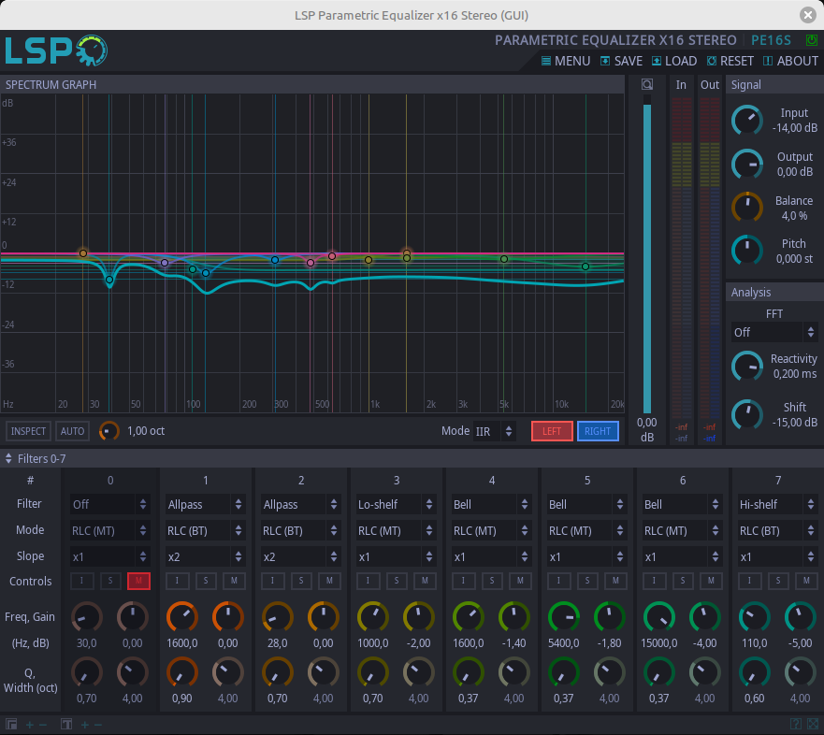Viewport: 824px width, 735px height.
Task: Click the Reactivity knob
Action: tap(746, 367)
